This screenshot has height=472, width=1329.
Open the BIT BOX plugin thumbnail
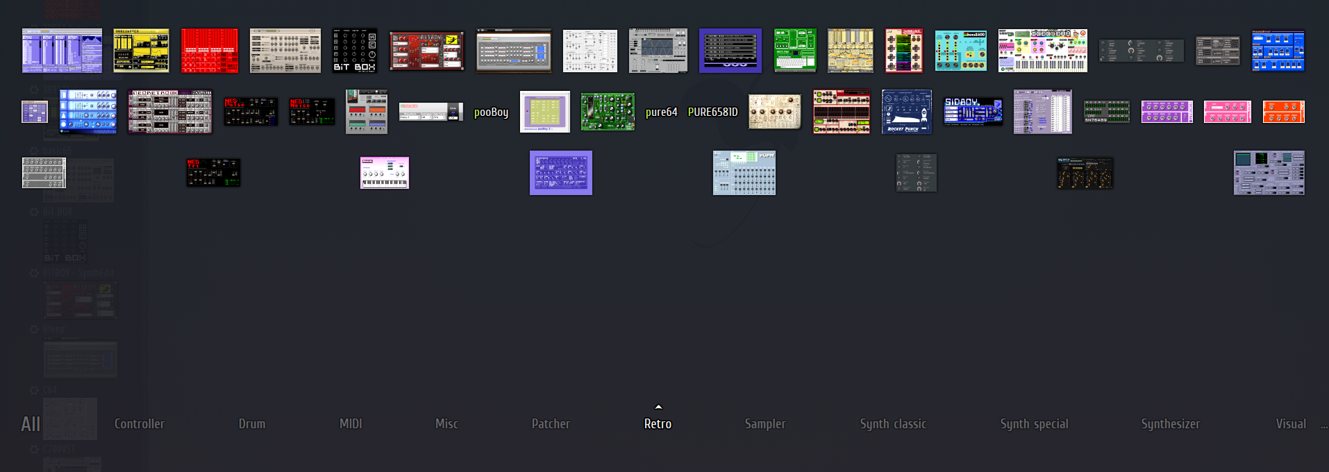point(355,51)
